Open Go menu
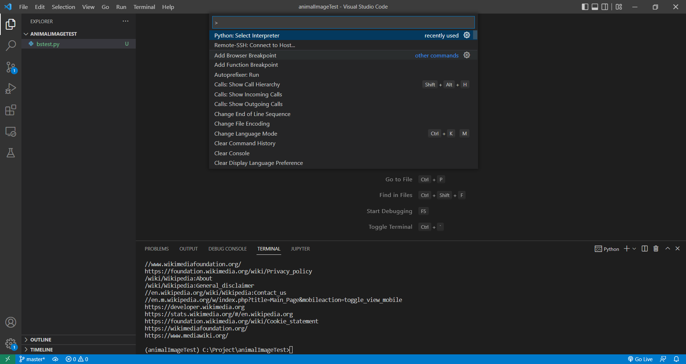This screenshot has height=364, width=686. [x=105, y=7]
